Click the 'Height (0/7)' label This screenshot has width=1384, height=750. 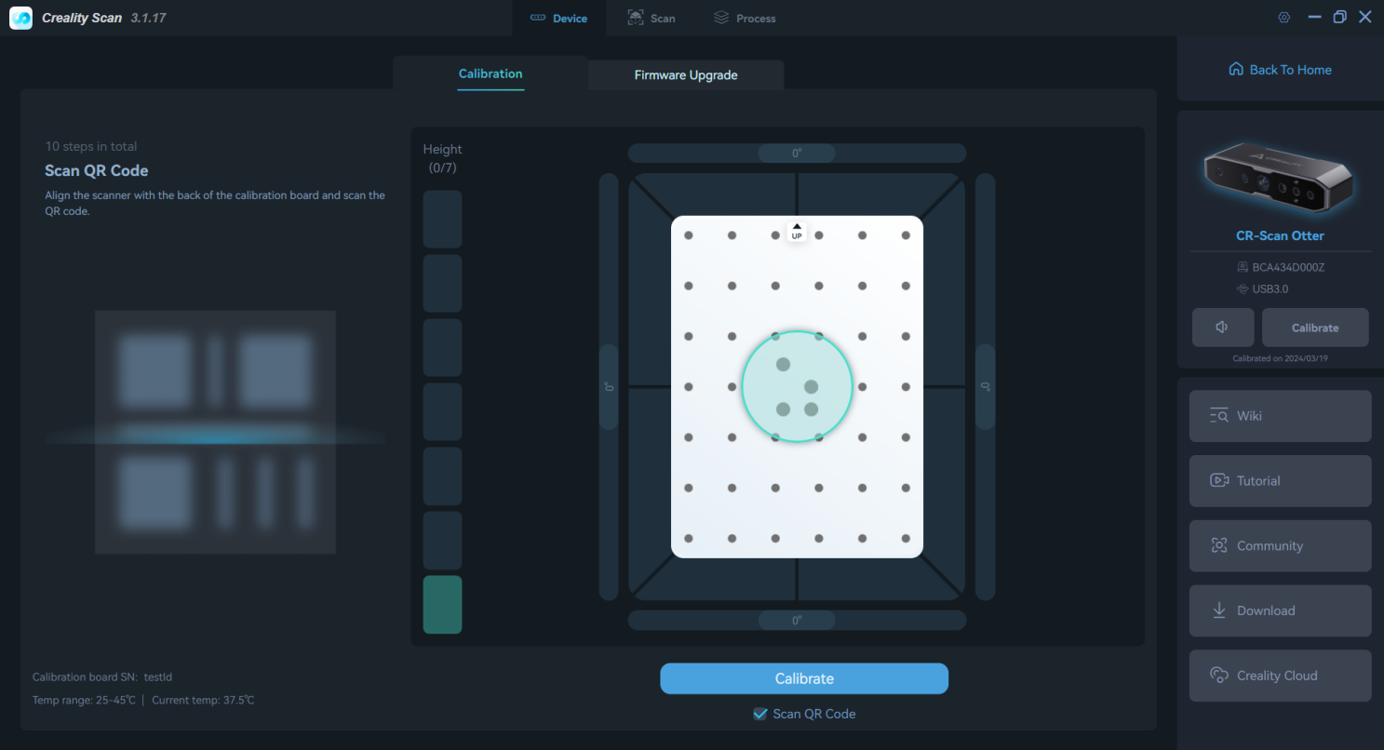pos(442,158)
